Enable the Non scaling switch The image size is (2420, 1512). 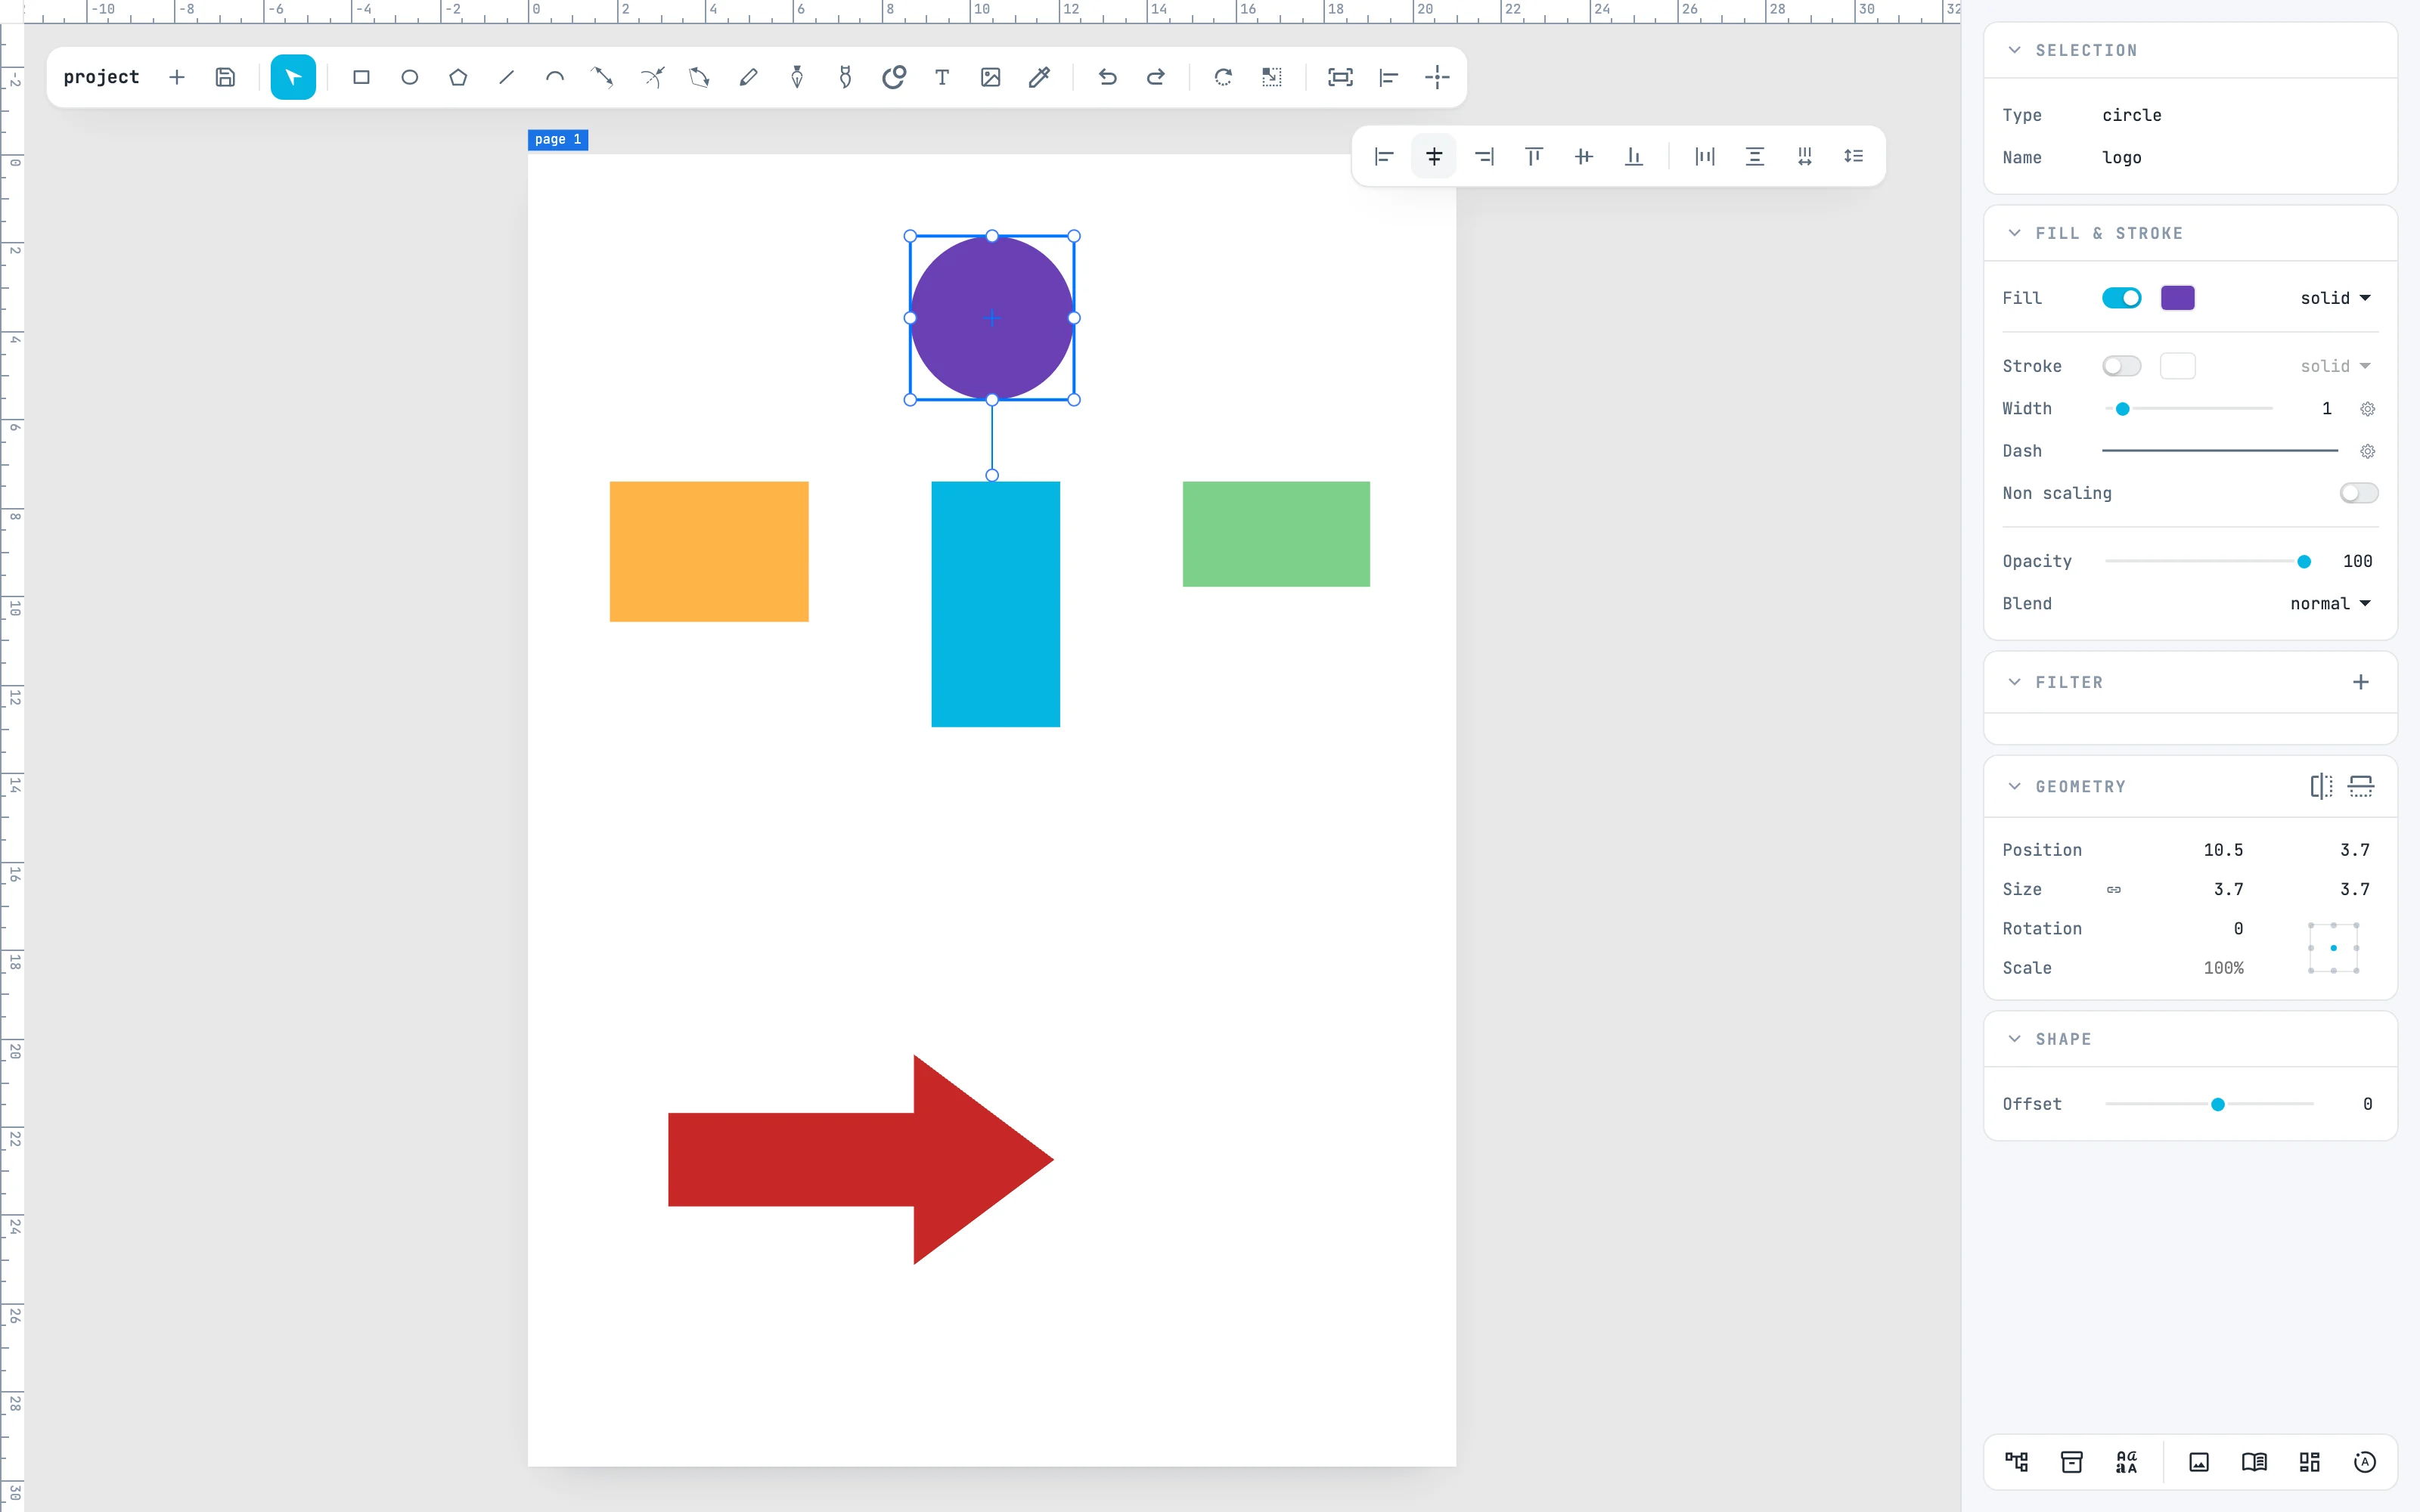coord(2358,493)
